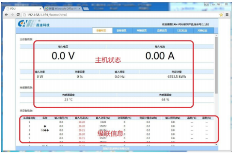Close the PDU browser tab

[x=40, y=9]
